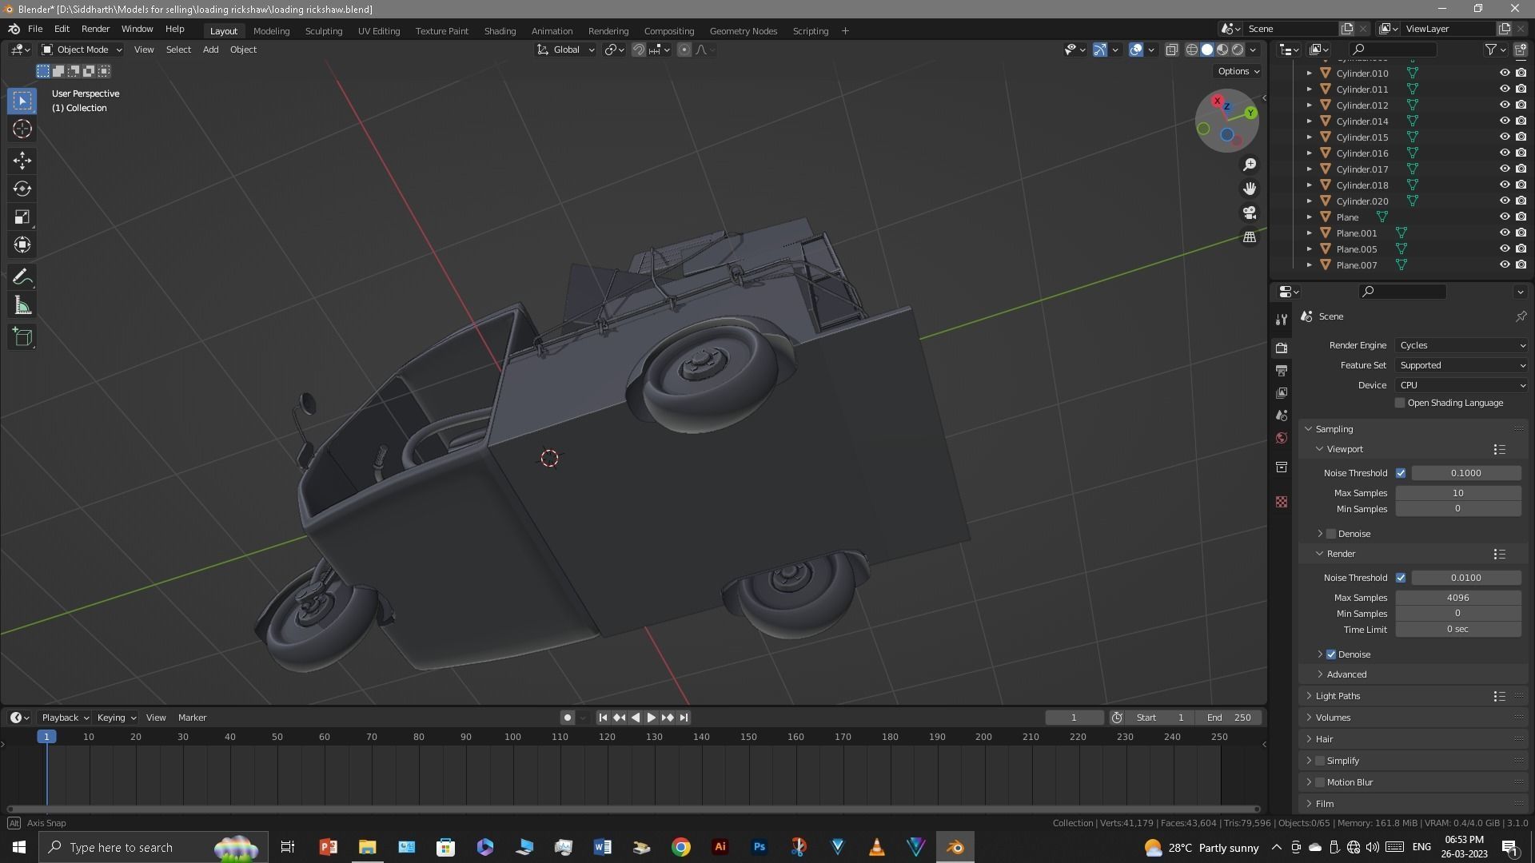Expand the Advanced sampling subpanel

click(1346, 674)
